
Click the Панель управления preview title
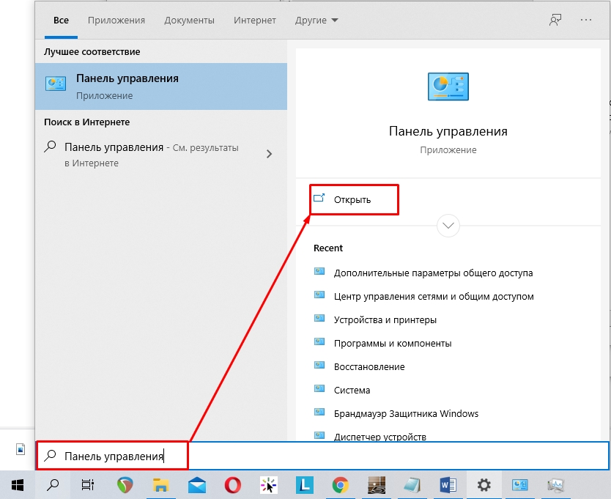tap(448, 131)
